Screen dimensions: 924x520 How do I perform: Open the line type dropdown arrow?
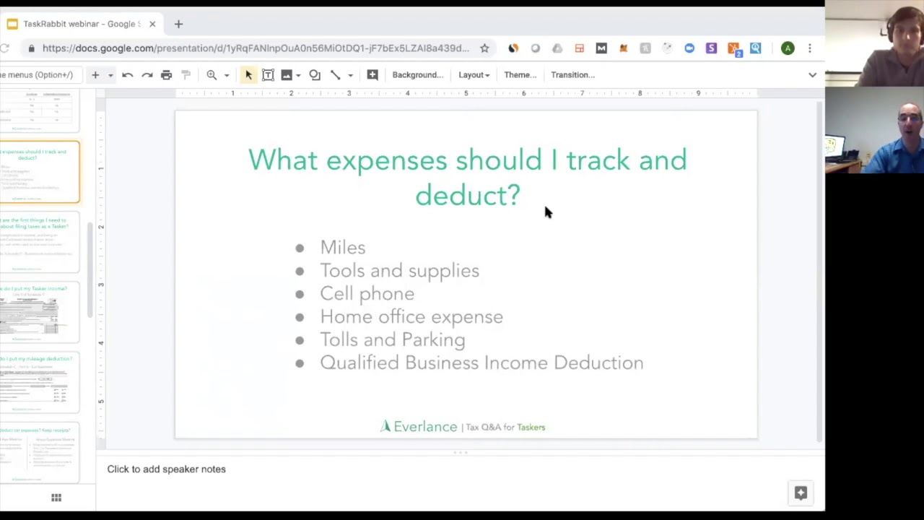coord(350,75)
